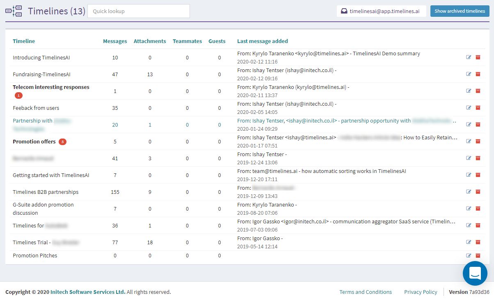The image size is (494, 300).
Task: Click unread badge under Telecom interesting responses
Action: tap(18, 95)
